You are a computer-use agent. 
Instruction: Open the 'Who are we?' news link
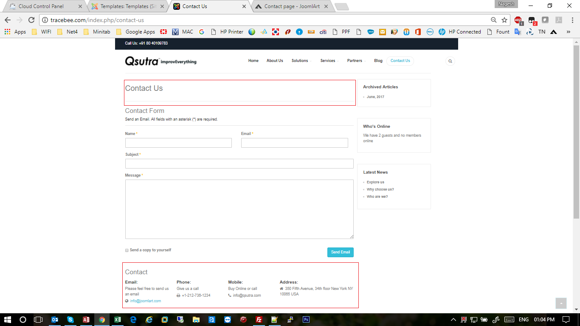click(377, 197)
